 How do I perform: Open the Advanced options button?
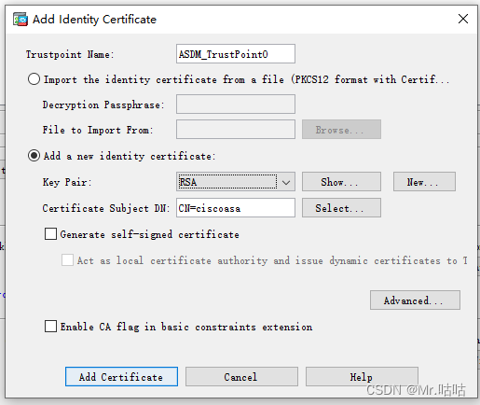click(x=415, y=300)
